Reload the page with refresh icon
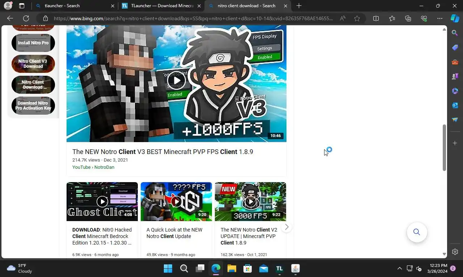 (26, 18)
